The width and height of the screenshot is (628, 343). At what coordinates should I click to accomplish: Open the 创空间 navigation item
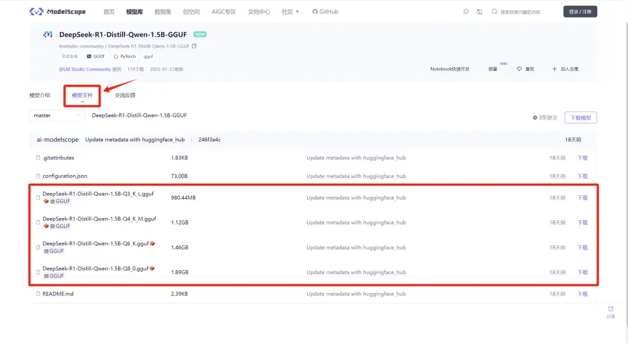191,12
